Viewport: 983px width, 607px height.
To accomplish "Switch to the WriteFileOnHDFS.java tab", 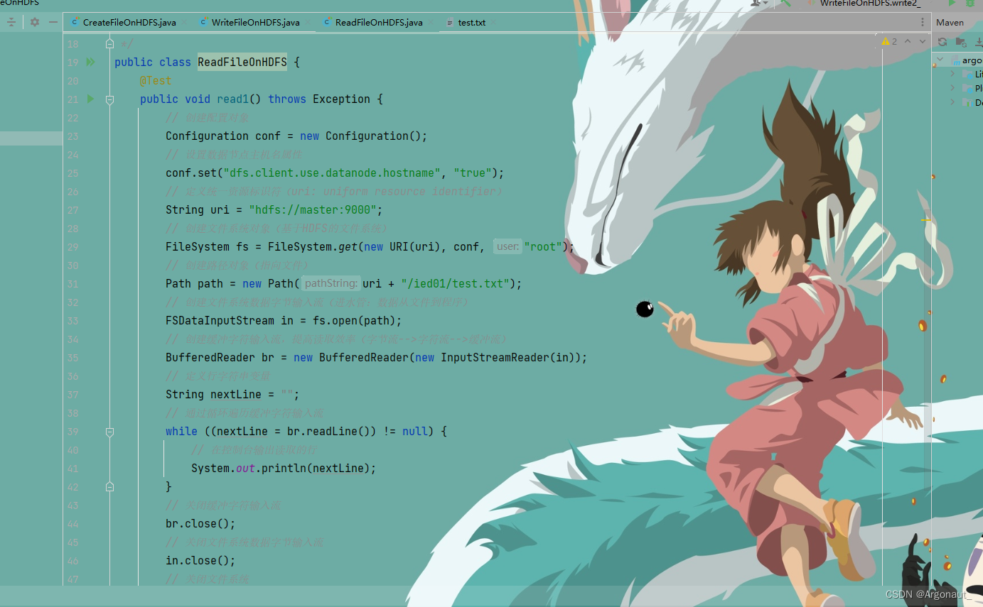I will [255, 23].
